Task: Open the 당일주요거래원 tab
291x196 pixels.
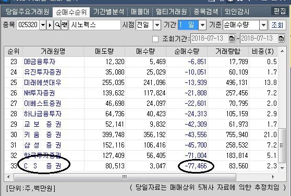Action: pos(27,12)
